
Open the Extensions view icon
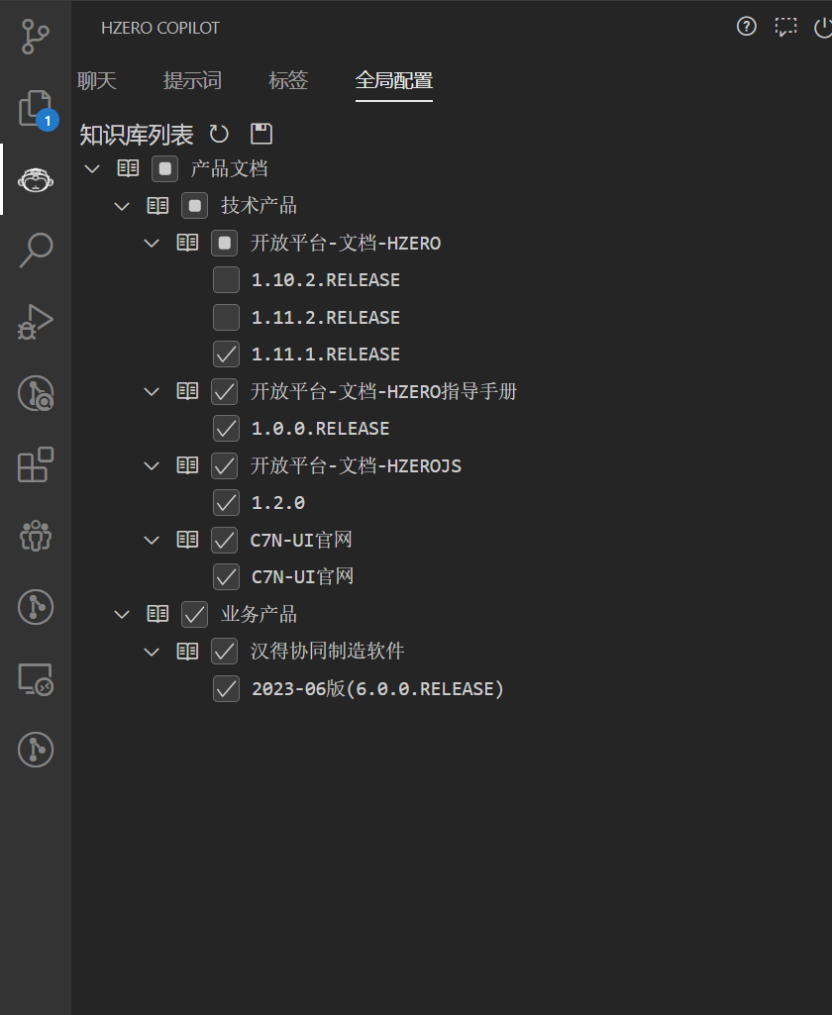[36, 464]
